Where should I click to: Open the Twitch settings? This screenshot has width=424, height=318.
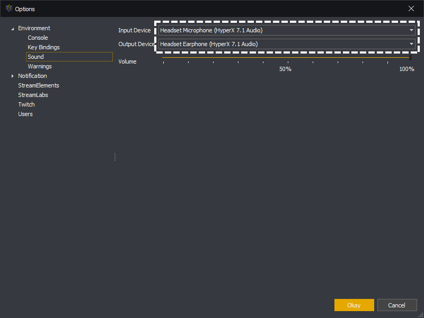pos(26,104)
